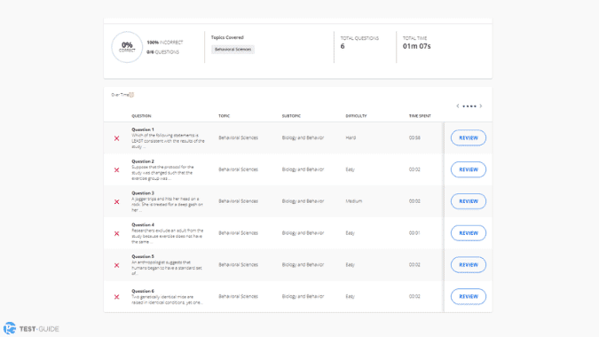Click the Question 5 title text

pos(143,256)
